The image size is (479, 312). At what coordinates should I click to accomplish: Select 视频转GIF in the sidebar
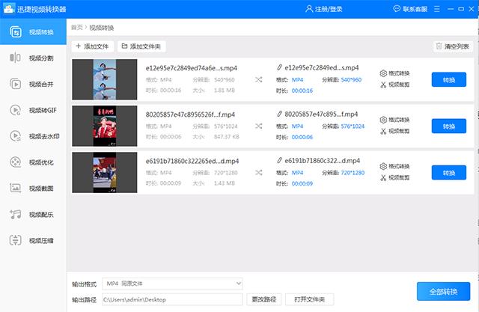tap(33, 110)
